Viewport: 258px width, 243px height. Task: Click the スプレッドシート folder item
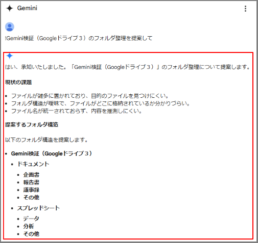[38, 208]
